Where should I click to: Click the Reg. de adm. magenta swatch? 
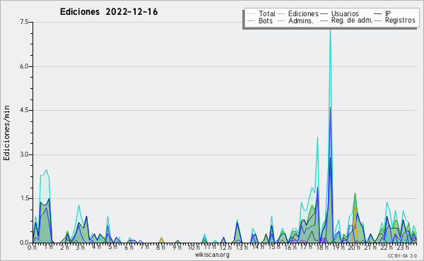tap(324, 20)
